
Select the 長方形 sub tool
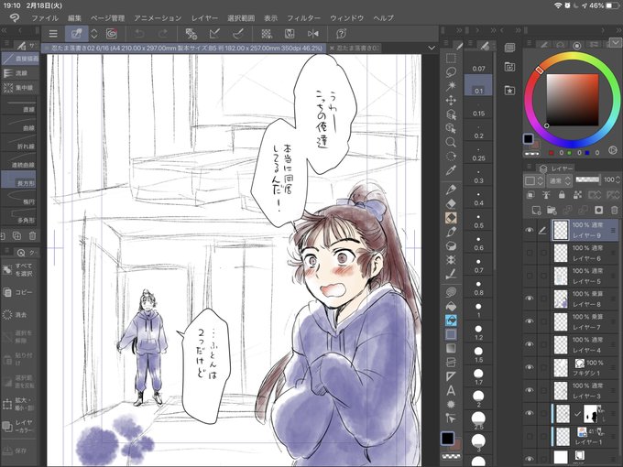19,179
